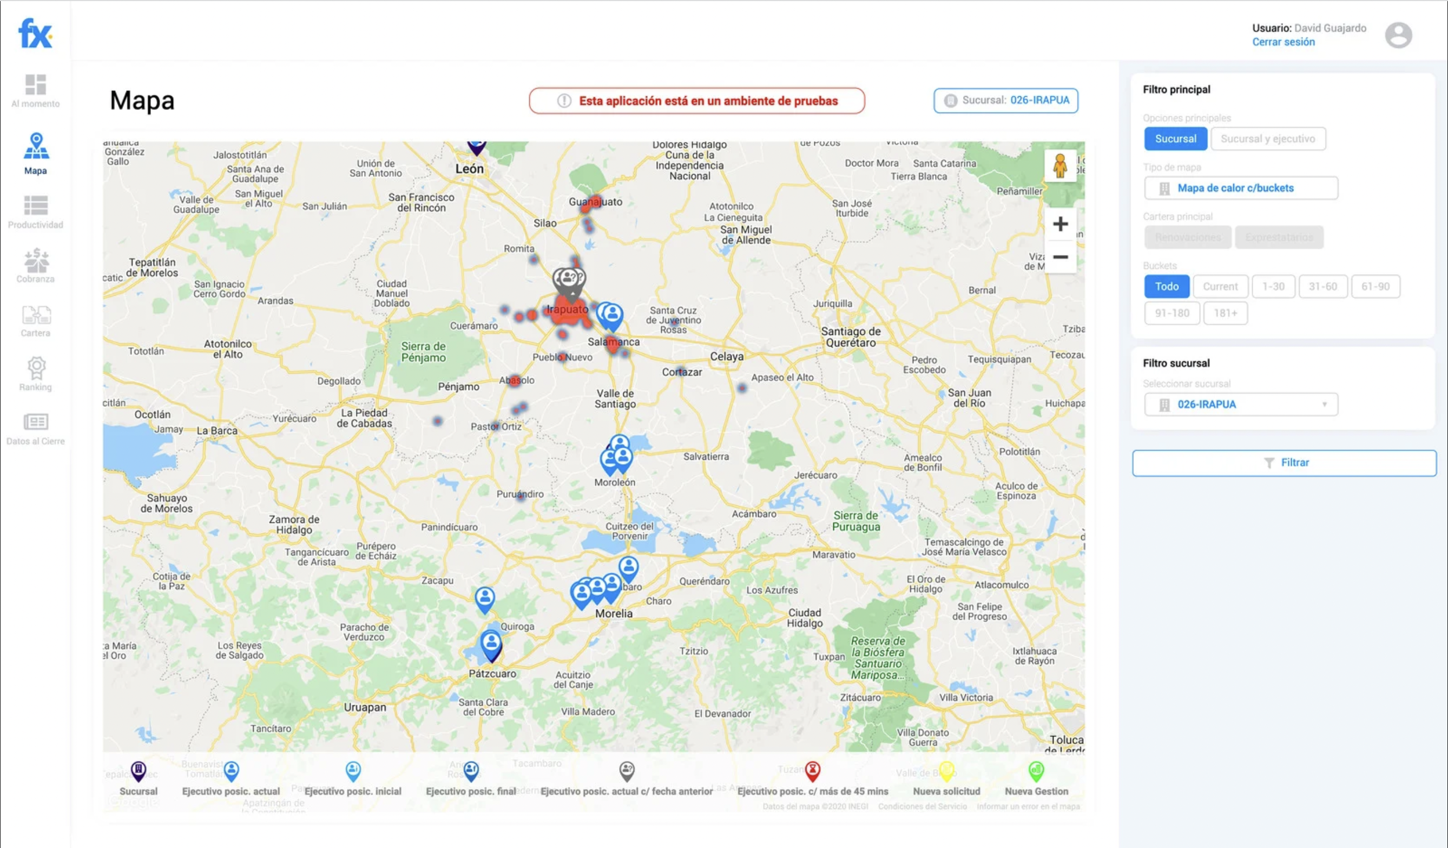Zoom in the map with plus button
This screenshot has width=1448, height=848.
(1060, 224)
